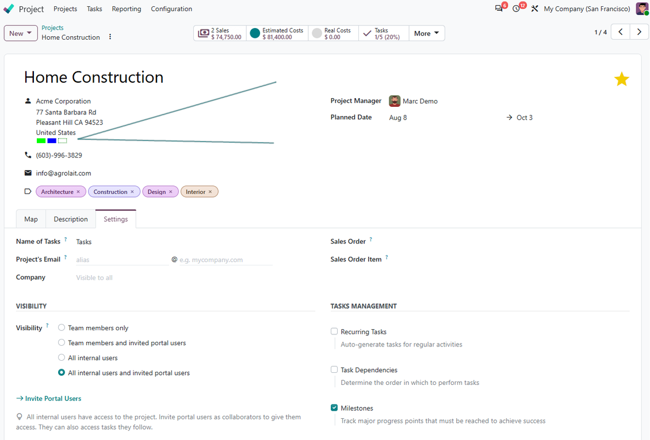
Task: Open the Real Costs stat button
Action: pyautogui.click(x=333, y=33)
